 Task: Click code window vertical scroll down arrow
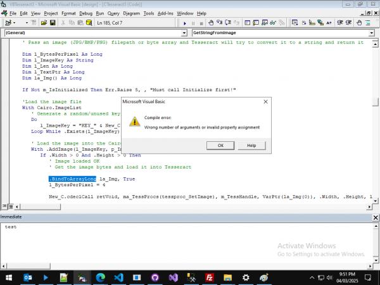tap(375, 201)
